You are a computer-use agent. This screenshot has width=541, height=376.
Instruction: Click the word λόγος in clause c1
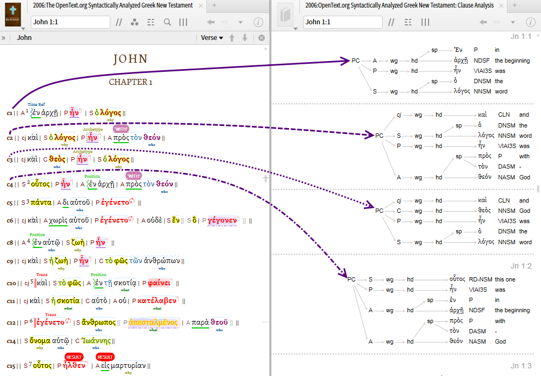coord(110,113)
